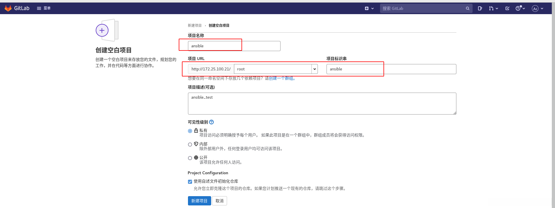Viewport: 555px width, 208px height.
Task: Expand the merge requests dropdown chevron
Action: pyautogui.click(x=497, y=8)
